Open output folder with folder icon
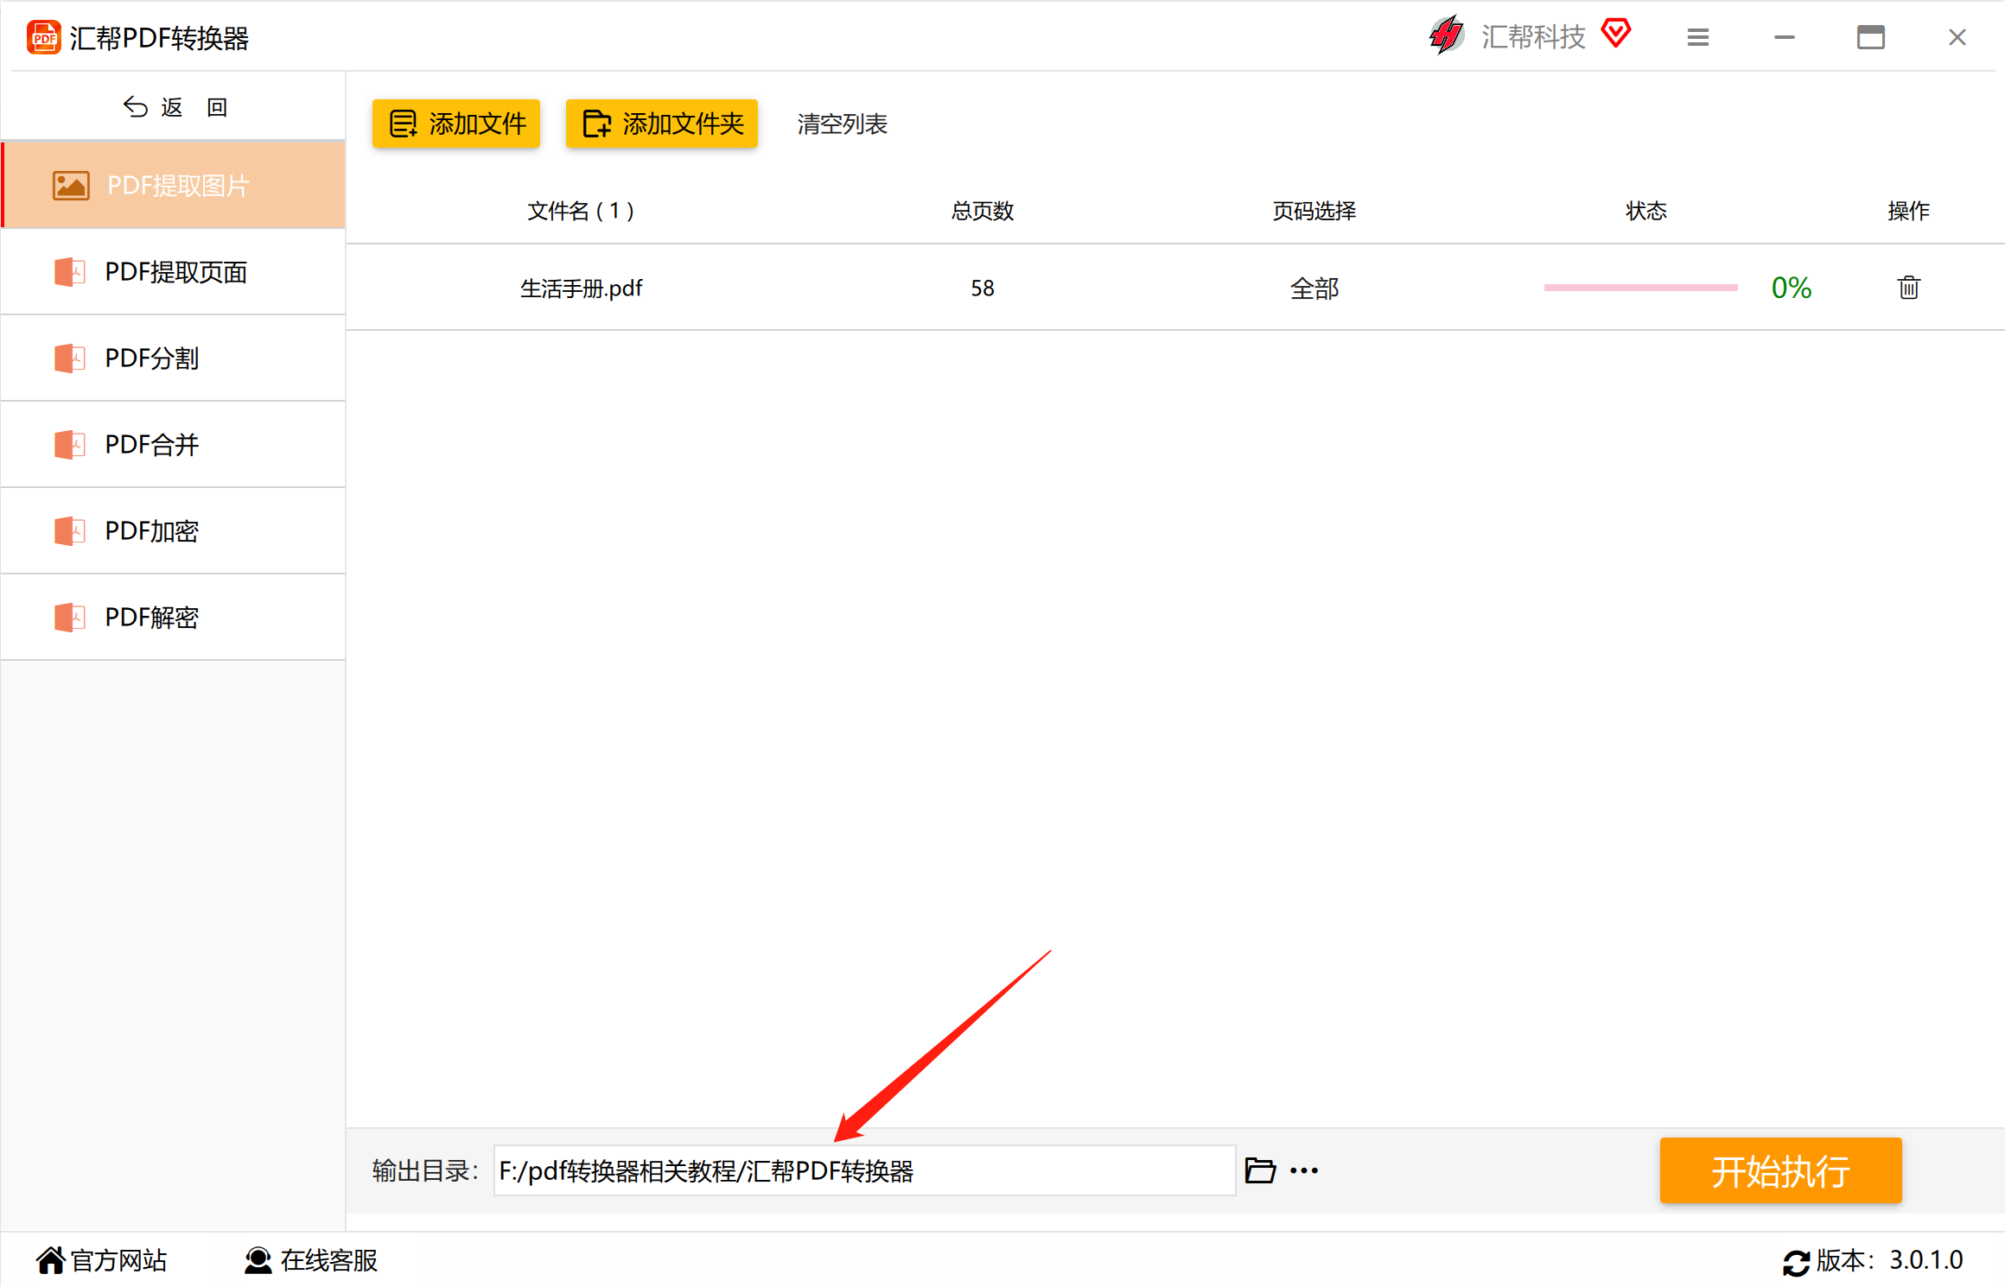This screenshot has height=1287, width=2005. [1260, 1170]
